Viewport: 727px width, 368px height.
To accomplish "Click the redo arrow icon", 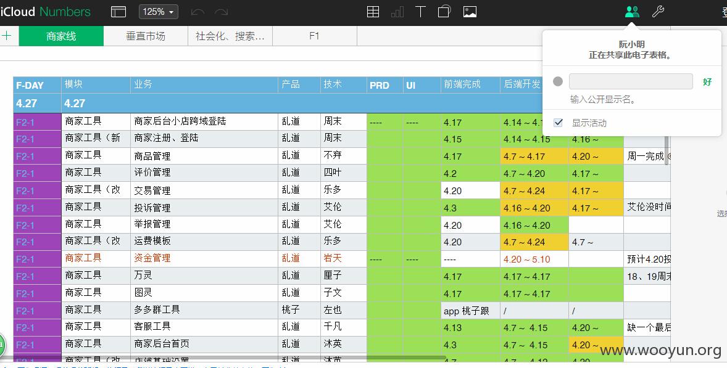I will 222,12.
